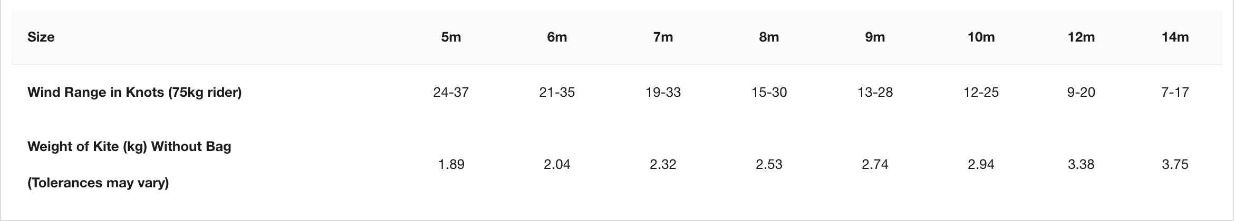Click the 8m column header

point(769,37)
